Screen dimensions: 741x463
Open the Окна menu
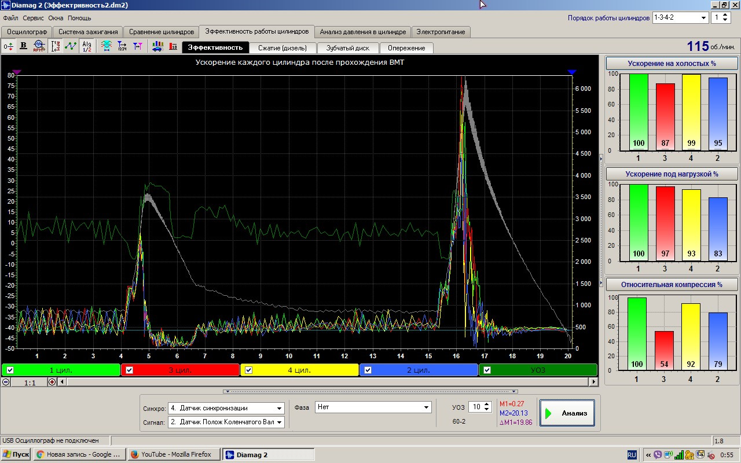[56, 18]
